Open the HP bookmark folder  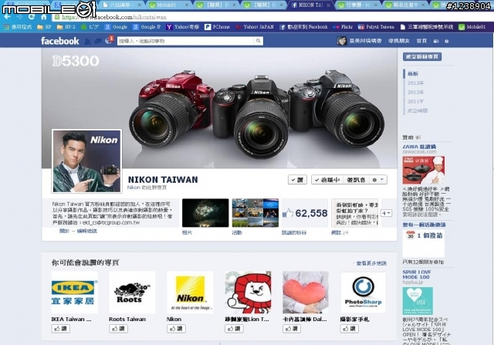44,27
